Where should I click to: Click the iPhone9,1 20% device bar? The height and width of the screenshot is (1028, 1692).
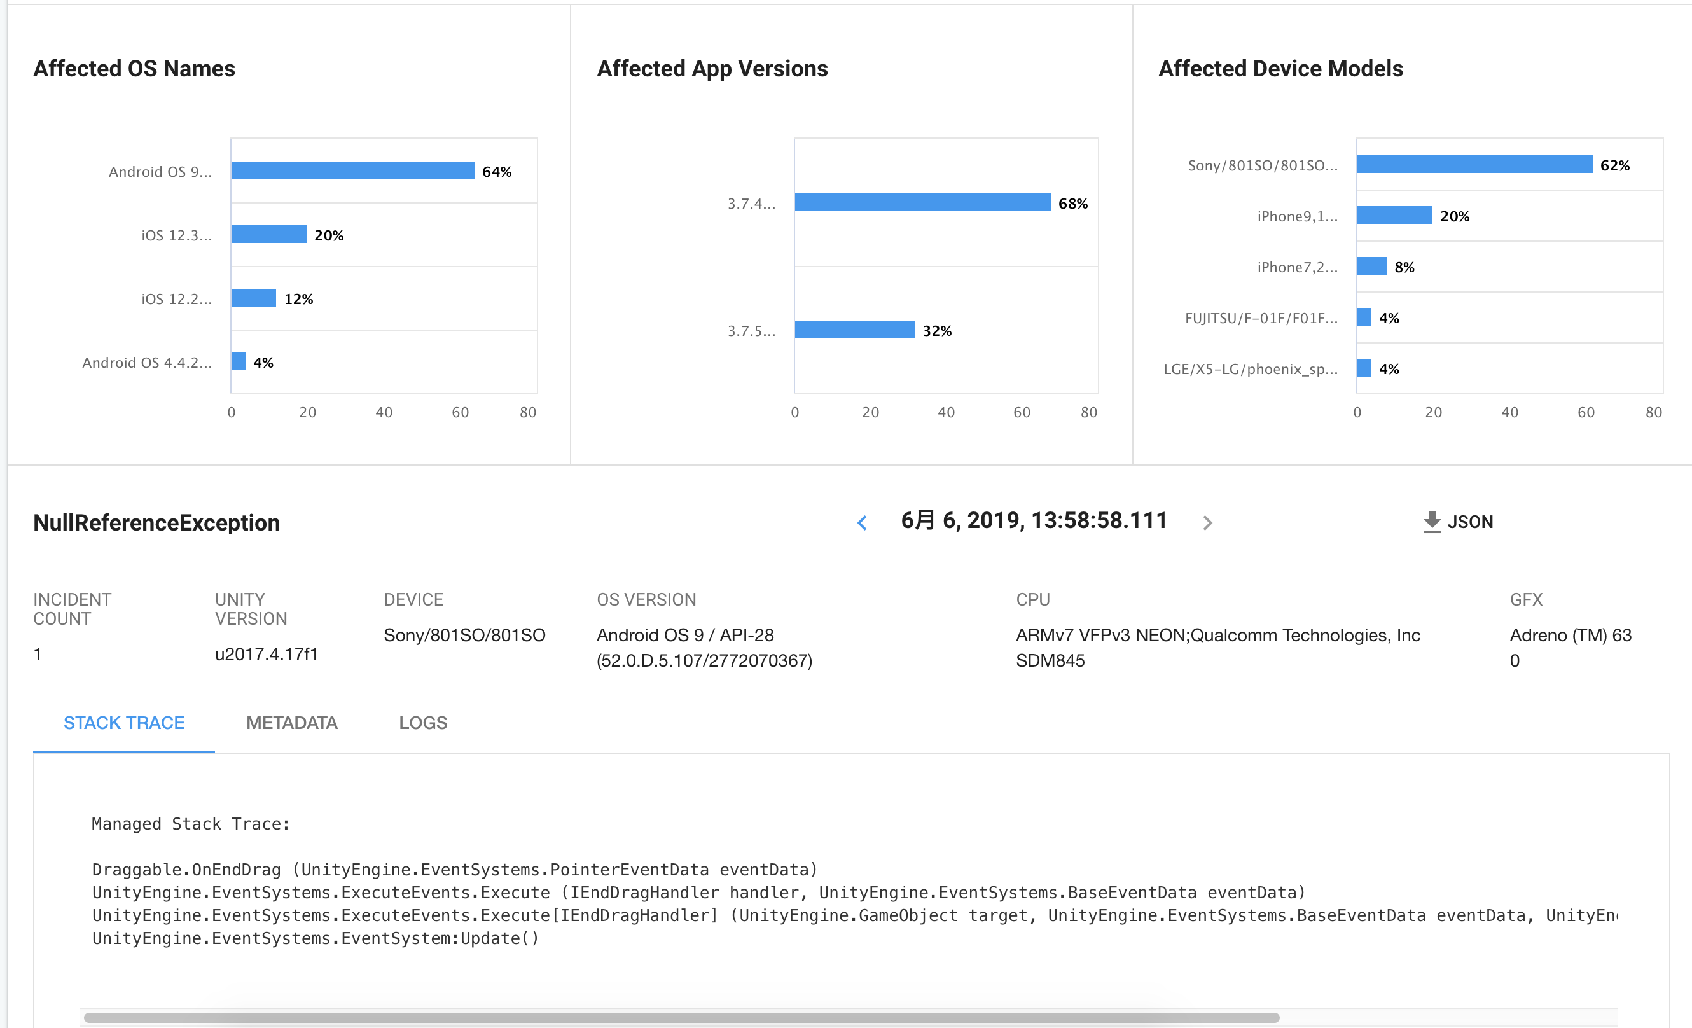coord(1395,215)
